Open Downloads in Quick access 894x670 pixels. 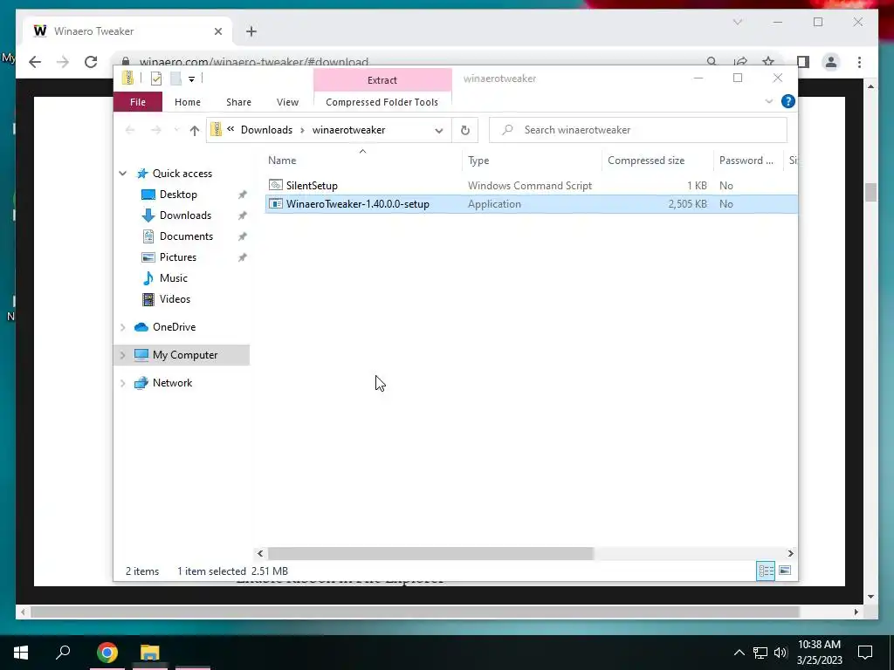(x=185, y=215)
